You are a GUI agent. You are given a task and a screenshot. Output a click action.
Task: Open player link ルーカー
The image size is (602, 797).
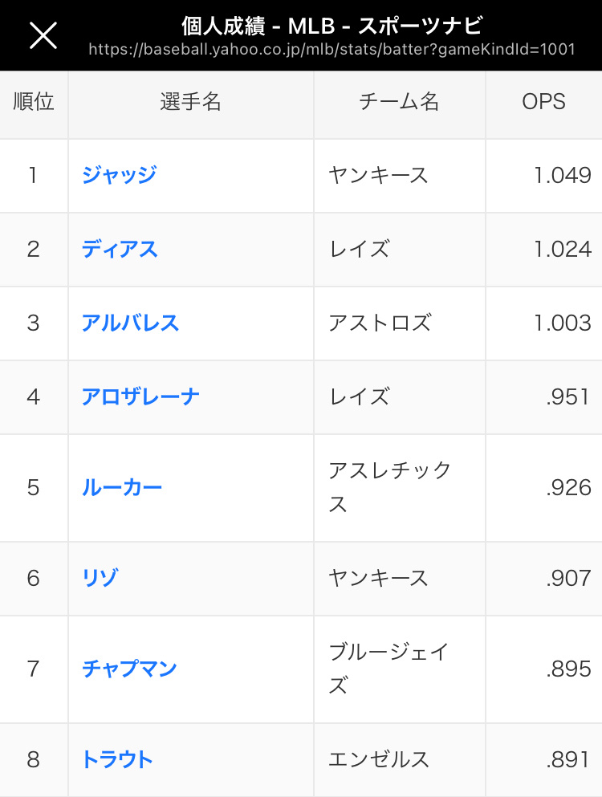point(122,487)
